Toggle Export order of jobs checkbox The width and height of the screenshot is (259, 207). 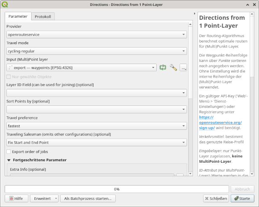click(8, 151)
